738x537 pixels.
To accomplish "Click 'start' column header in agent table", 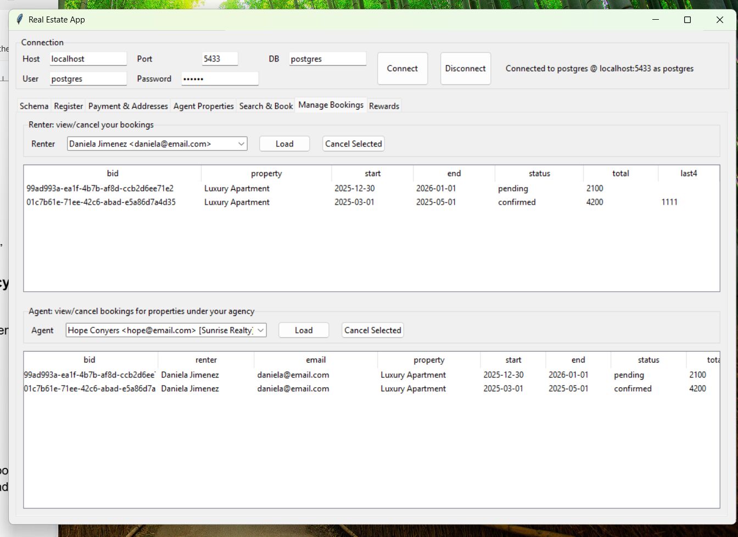I will pos(513,360).
